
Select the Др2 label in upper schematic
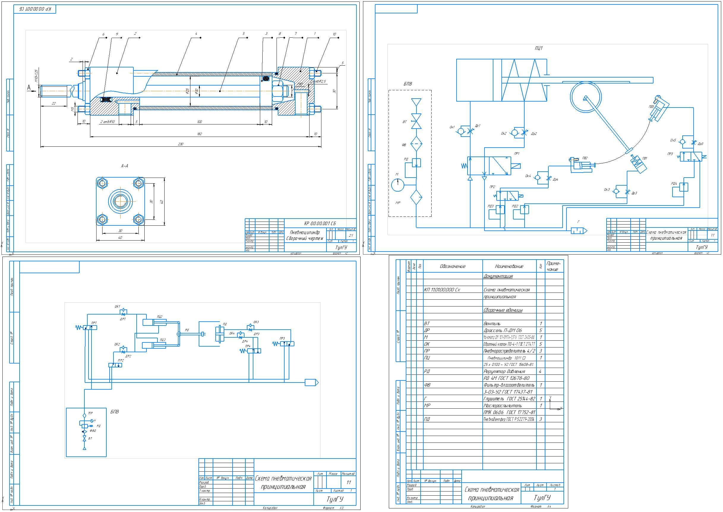coord(533,134)
